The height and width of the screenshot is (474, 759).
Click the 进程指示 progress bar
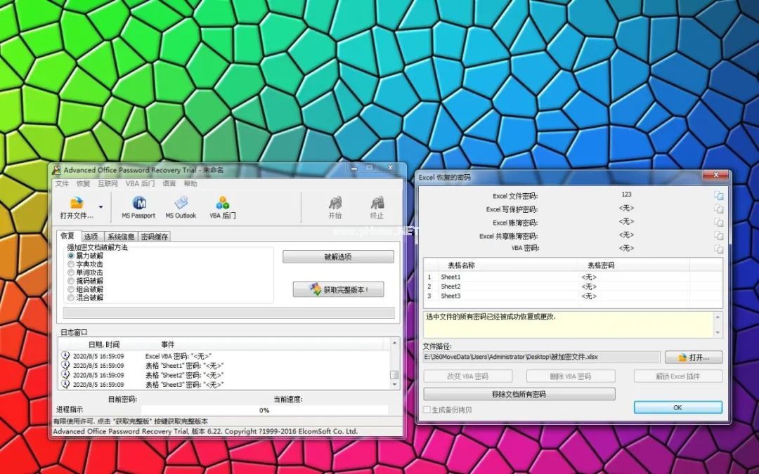coord(264,410)
